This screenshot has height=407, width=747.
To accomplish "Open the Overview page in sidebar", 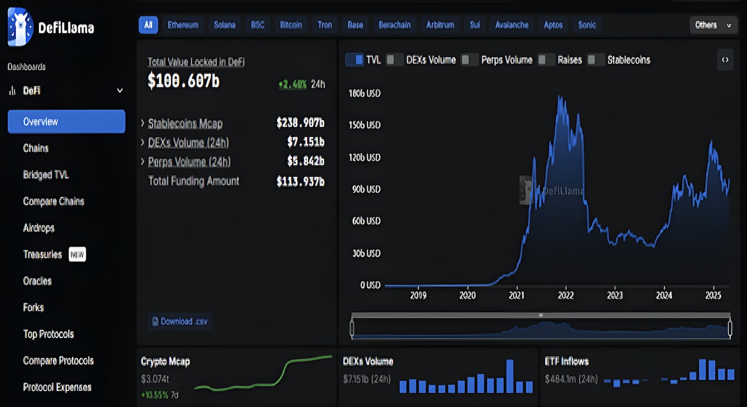I will pos(66,121).
